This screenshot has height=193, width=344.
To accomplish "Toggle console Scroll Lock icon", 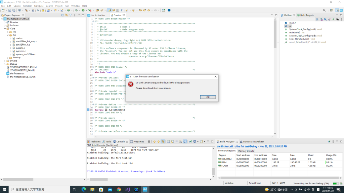I will 172,142.
